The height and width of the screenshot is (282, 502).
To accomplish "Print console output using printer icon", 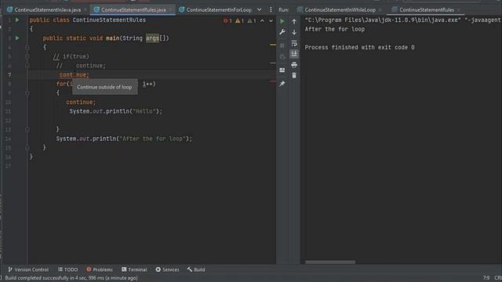I will pos(294,64).
